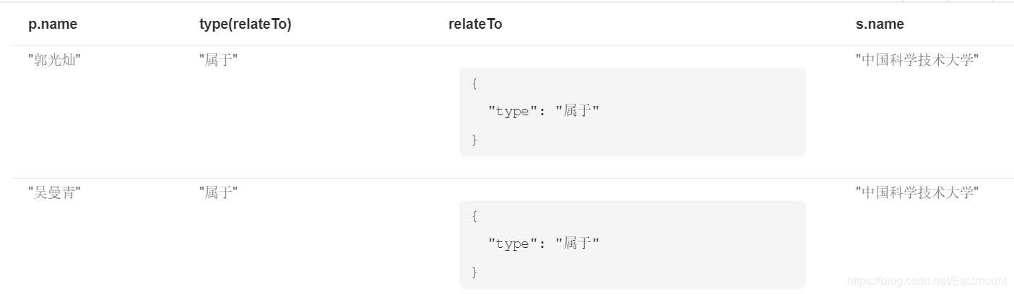Click the "属于" value inside second JSON block
Viewport: 1014px width, 294px height.
578,244
